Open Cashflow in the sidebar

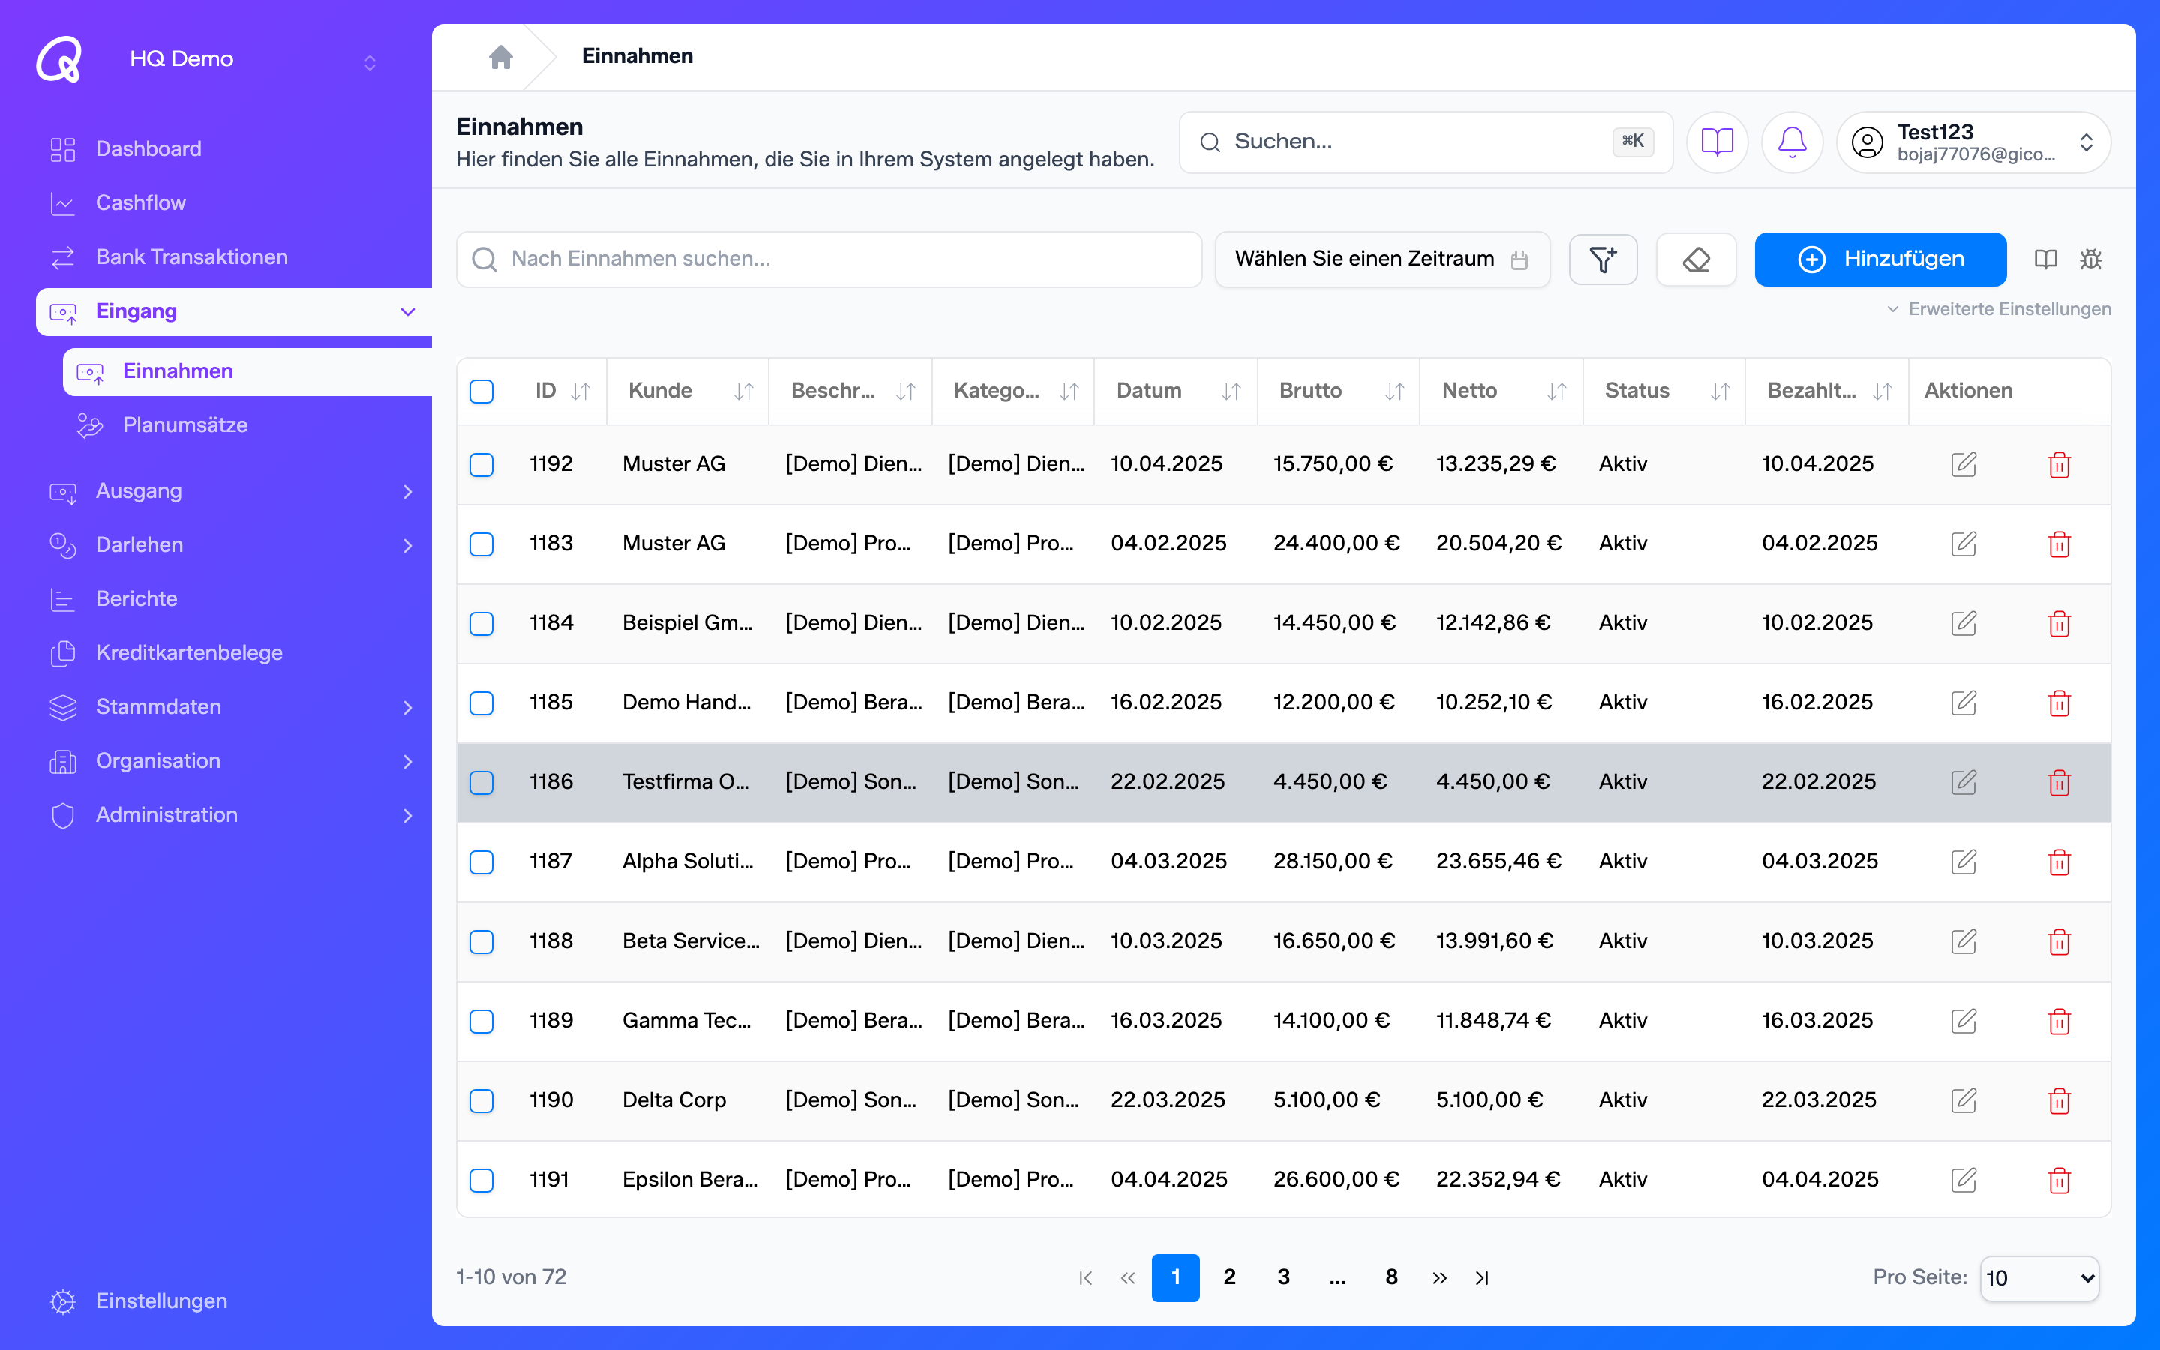141,202
